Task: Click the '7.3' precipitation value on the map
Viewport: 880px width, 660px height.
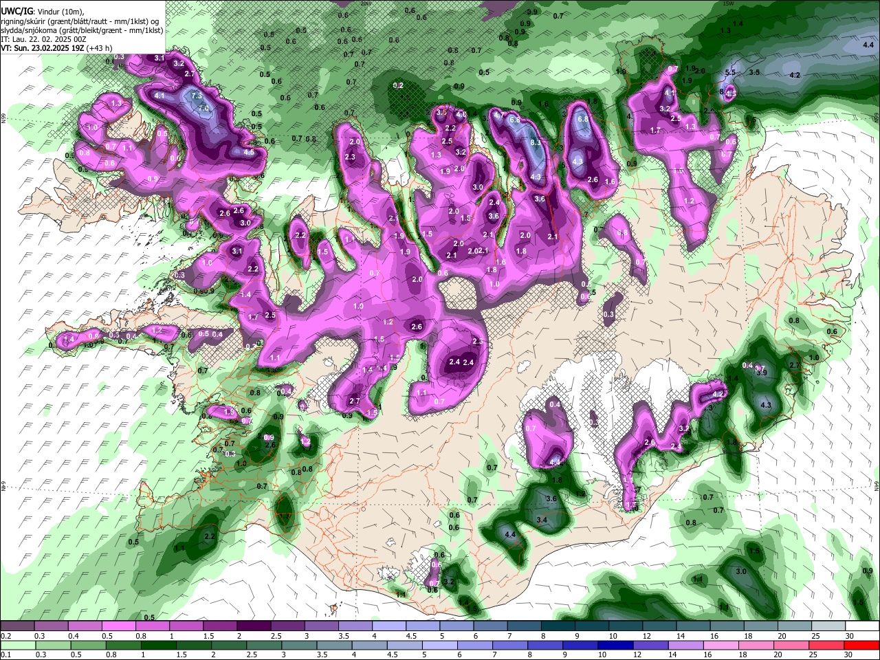Action: click(x=197, y=96)
